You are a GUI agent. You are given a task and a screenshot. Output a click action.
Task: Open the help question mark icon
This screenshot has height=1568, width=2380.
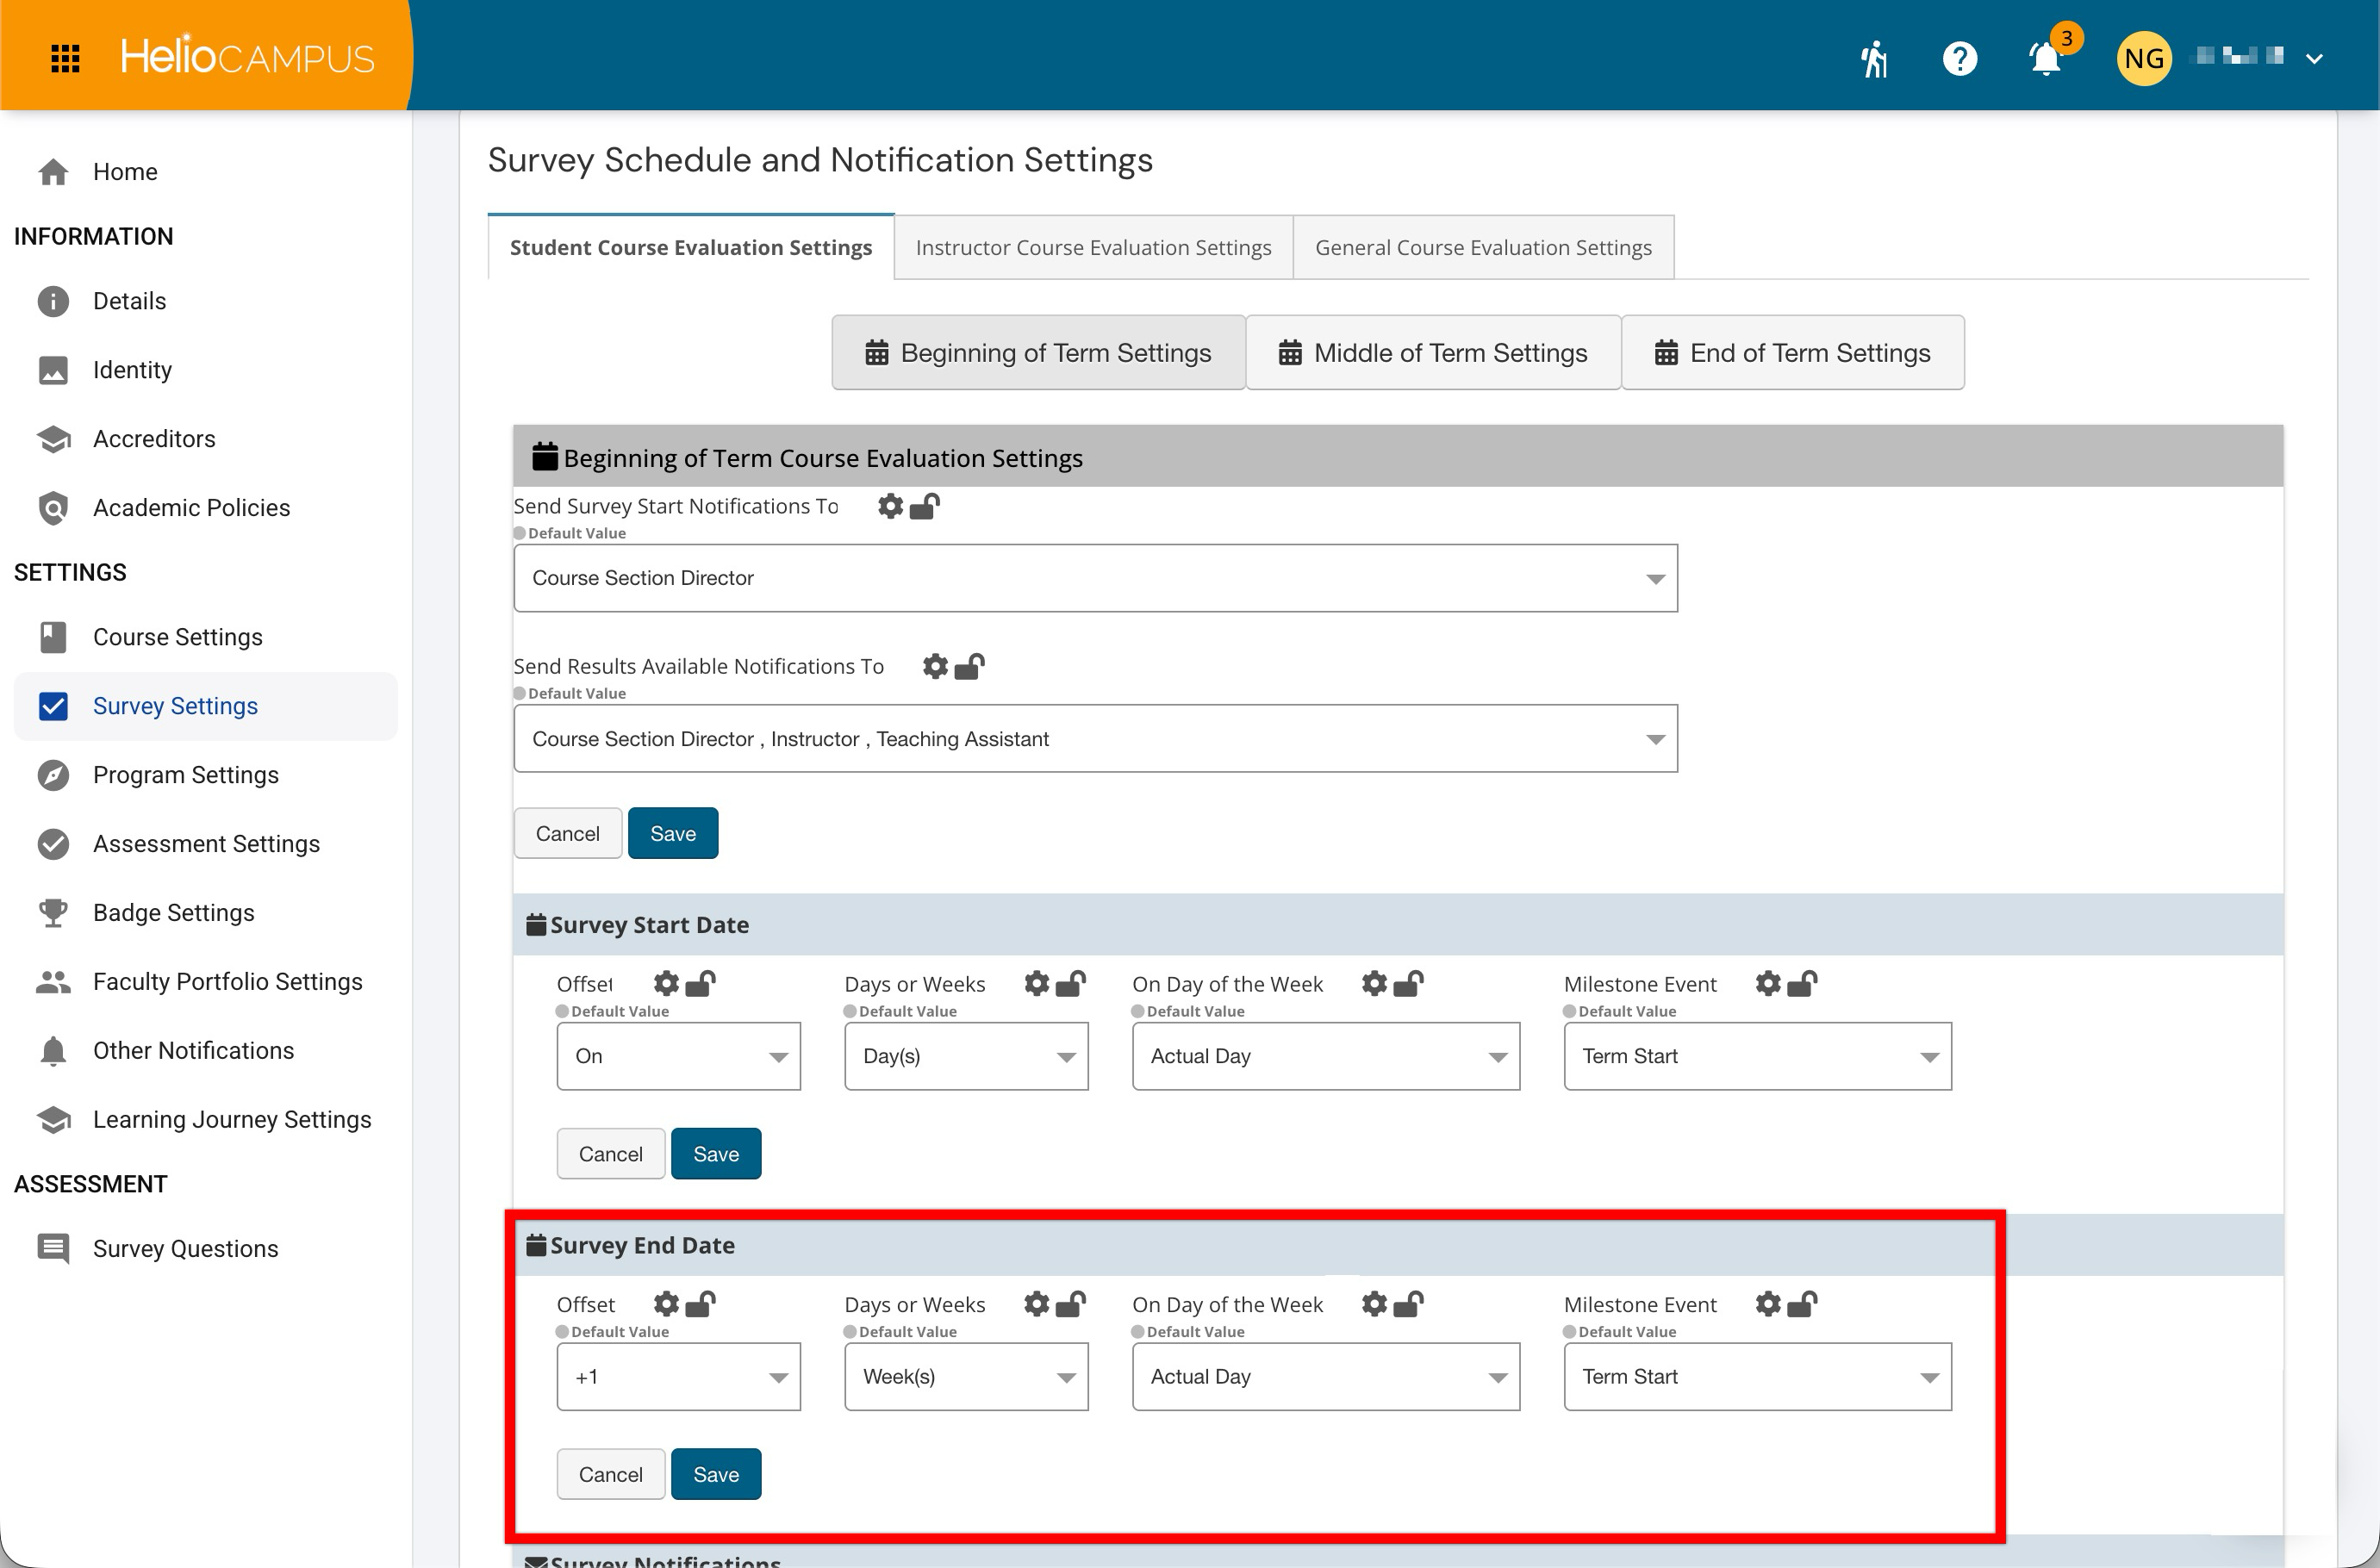pos(1959,58)
